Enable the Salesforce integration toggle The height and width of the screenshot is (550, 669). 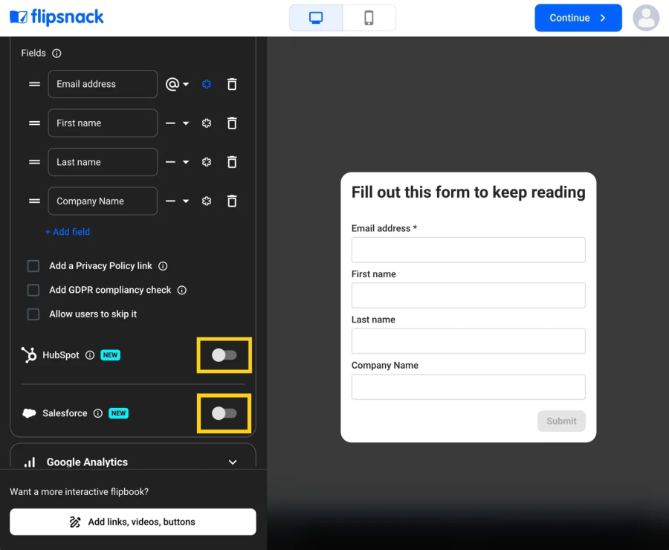click(224, 413)
